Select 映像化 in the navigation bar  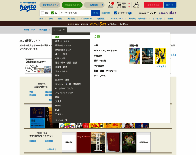tap(170, 19)
